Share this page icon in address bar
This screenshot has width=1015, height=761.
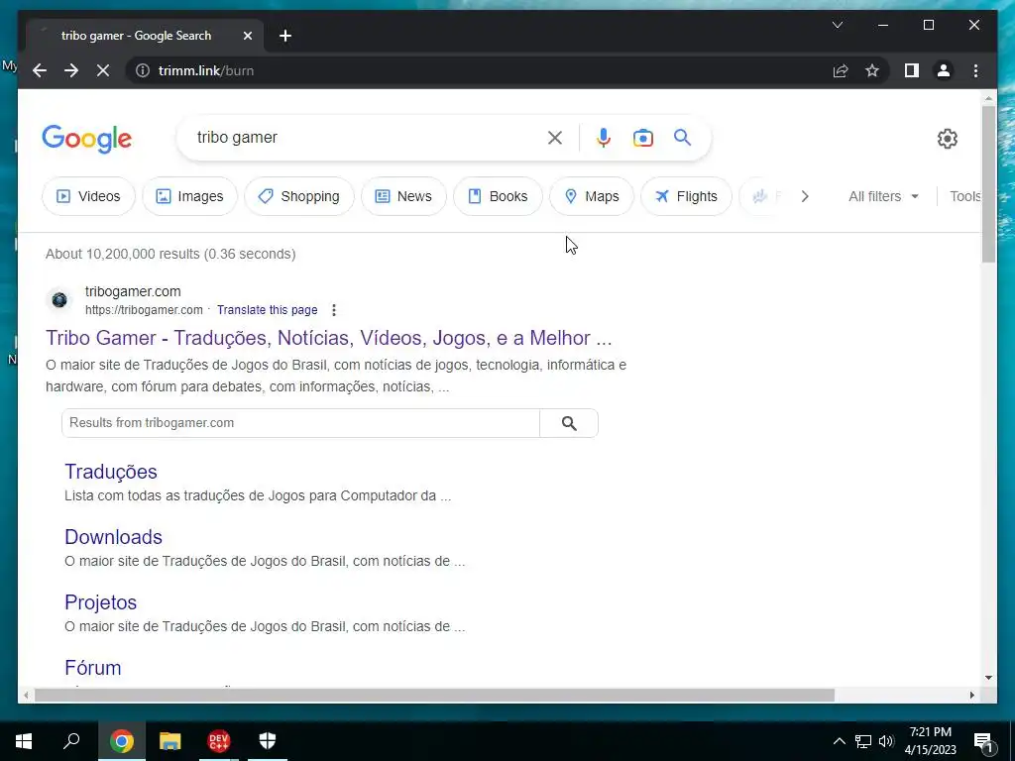(841, 70)
